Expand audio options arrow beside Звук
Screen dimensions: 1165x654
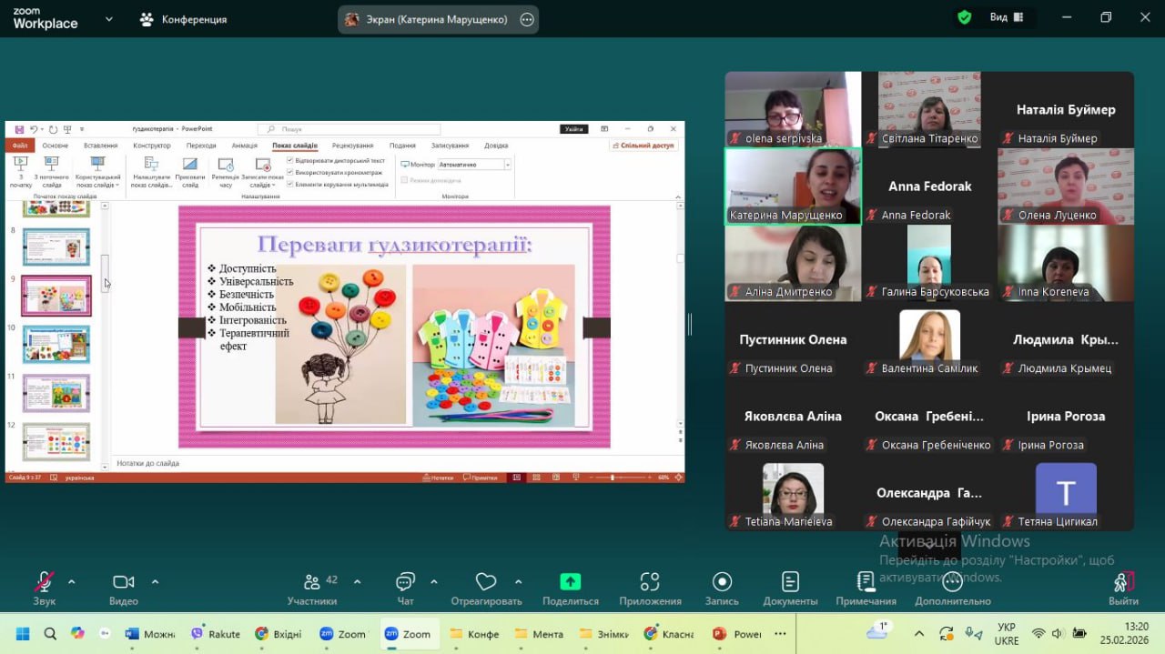click(72, 581)
